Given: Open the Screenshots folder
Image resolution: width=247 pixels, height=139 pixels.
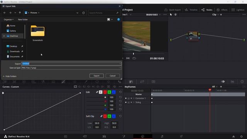Looking at the screenshot, I should [x=38, y=33].
